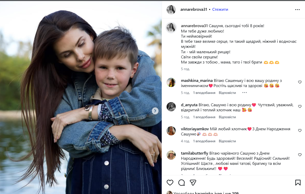Open annarebrova31 profile from header
Screen dimensions: 305x194
[194, 9]
